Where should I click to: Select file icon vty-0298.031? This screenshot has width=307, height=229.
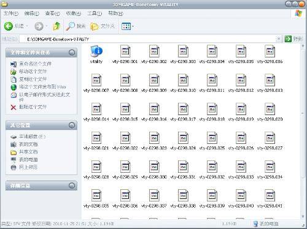point(183,167)
